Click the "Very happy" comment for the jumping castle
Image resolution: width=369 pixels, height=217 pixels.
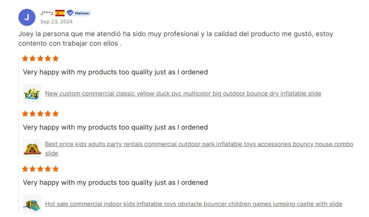point(115,183)
